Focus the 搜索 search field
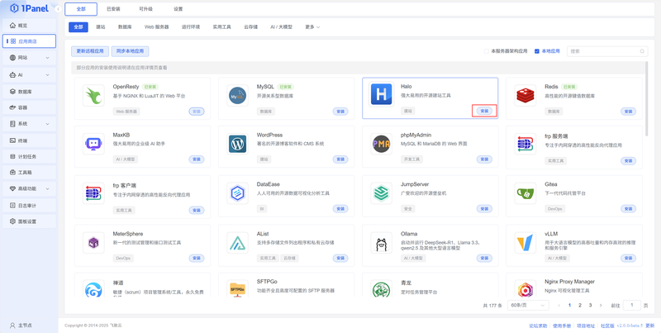This screenshot has width=661, height=333. tap(607, 51)
